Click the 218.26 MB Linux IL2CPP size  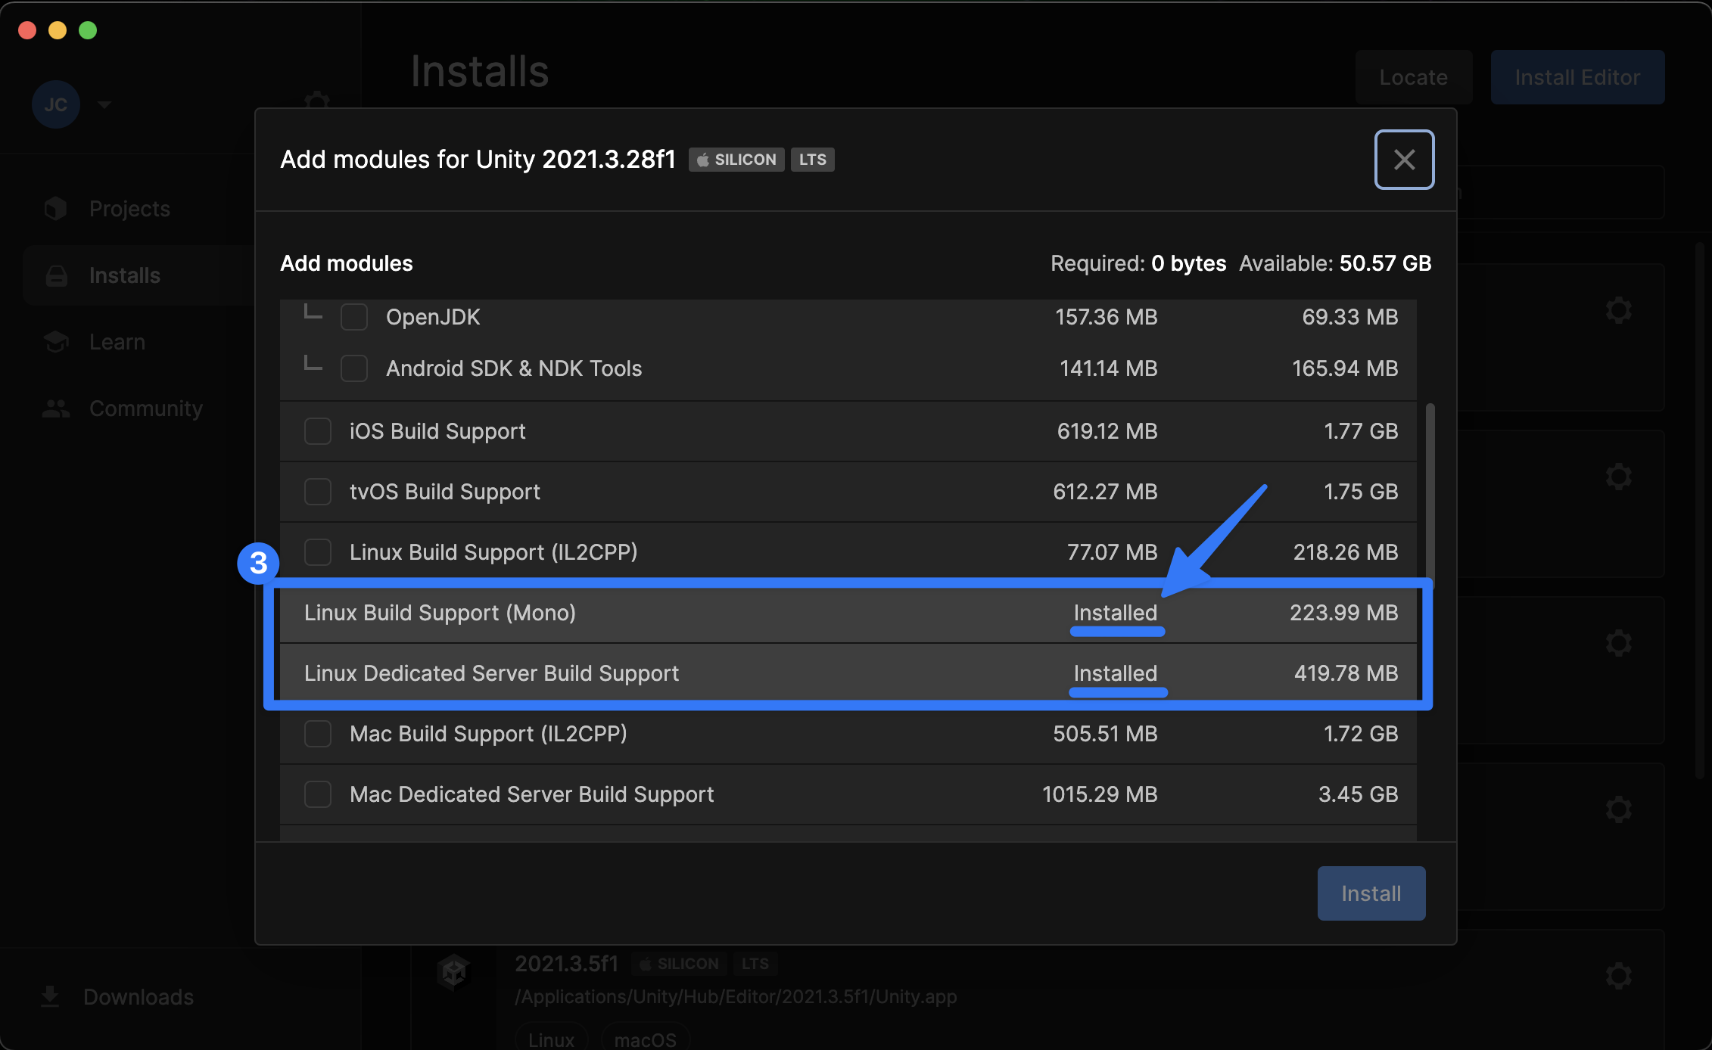point(1346,552)
